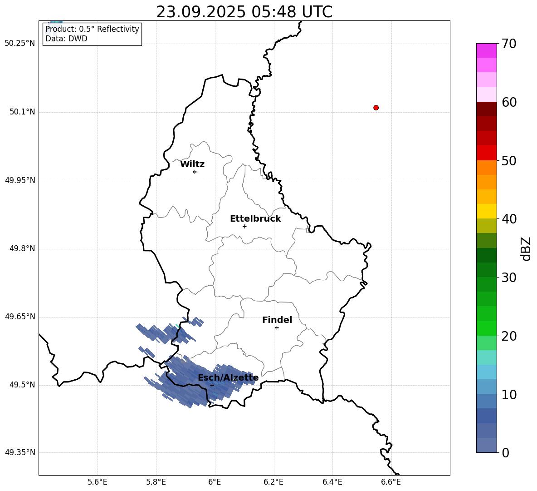This screenshot has height=491, width=537.
Task: Click the 20 tick on colorbar
Action: (509, 336)
